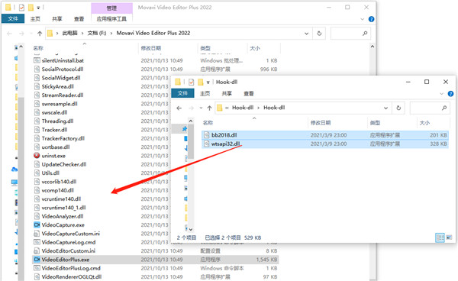Open the 查看 tab in Hook-dll window
Image resolution: width=458 pixels, height=281 pixels.
coord(249,93)
